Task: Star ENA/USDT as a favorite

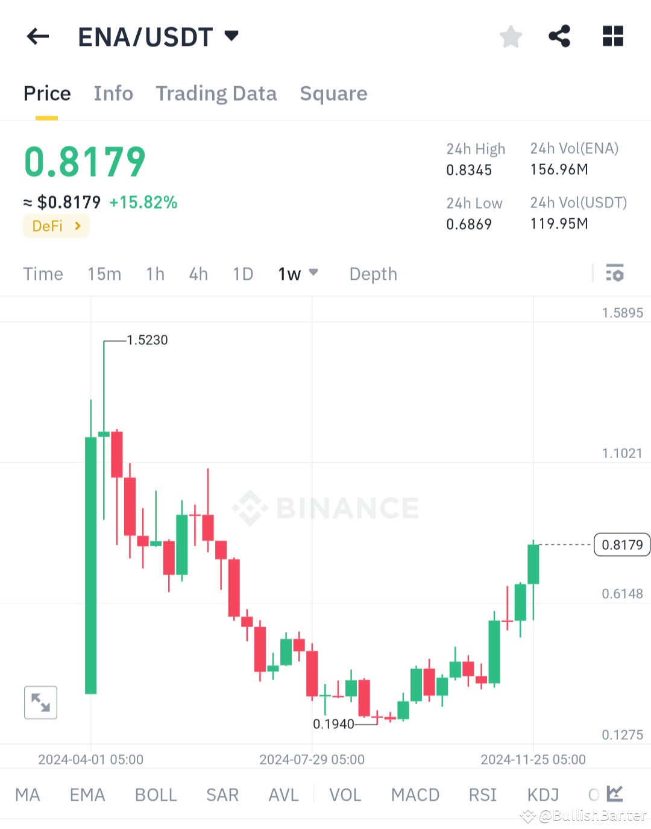Action: [x=511, y=36]
